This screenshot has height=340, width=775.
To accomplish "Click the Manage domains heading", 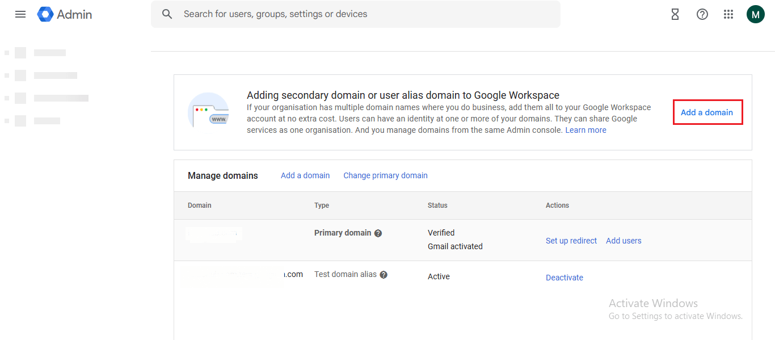I will (x=223, y=175).
